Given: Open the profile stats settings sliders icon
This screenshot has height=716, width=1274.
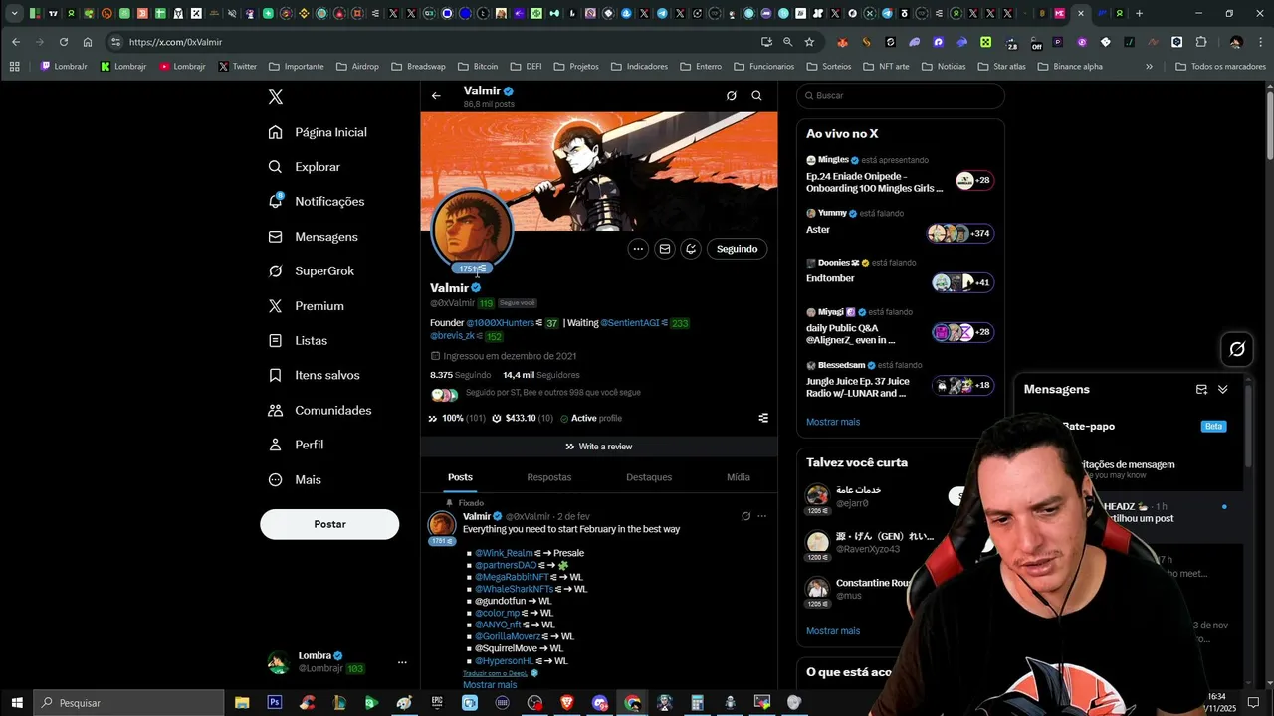Looking at the screenshot, I should 763,418.
